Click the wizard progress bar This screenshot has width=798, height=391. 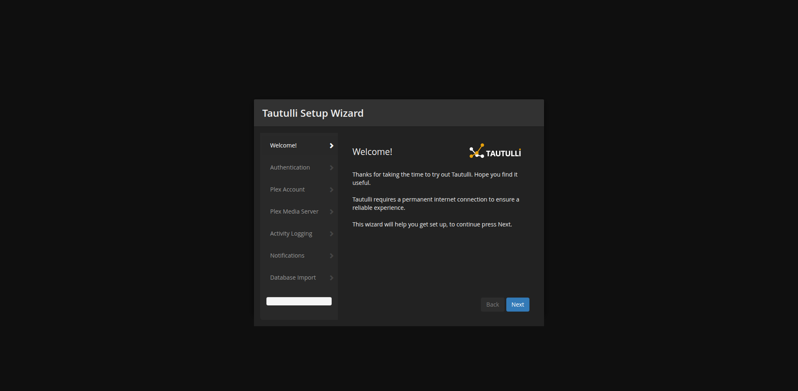[299, 301]
